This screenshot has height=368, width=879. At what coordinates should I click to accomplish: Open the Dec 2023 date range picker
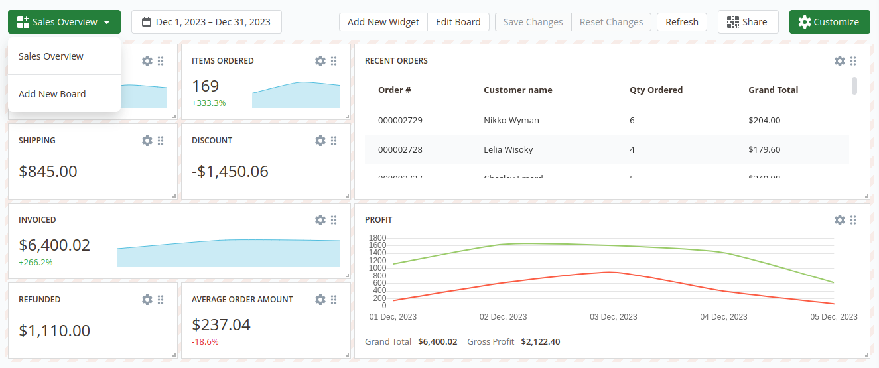206,22
